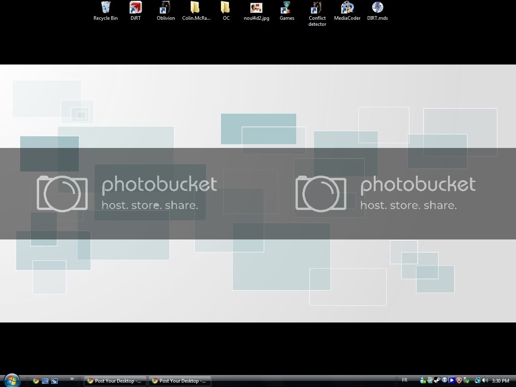
Task: Launch Chrome from the Quick Launch bar
Action: tap(36, 381)
